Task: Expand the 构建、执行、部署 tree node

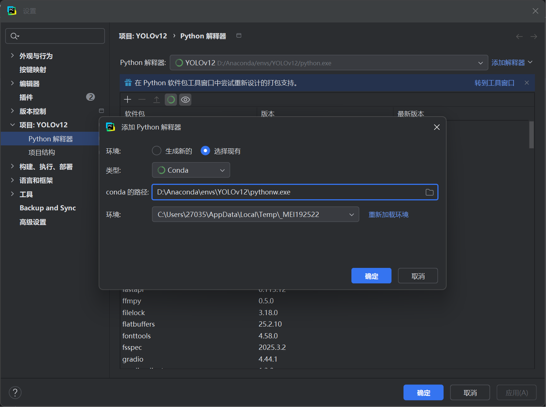Action: tap(12, 166)
